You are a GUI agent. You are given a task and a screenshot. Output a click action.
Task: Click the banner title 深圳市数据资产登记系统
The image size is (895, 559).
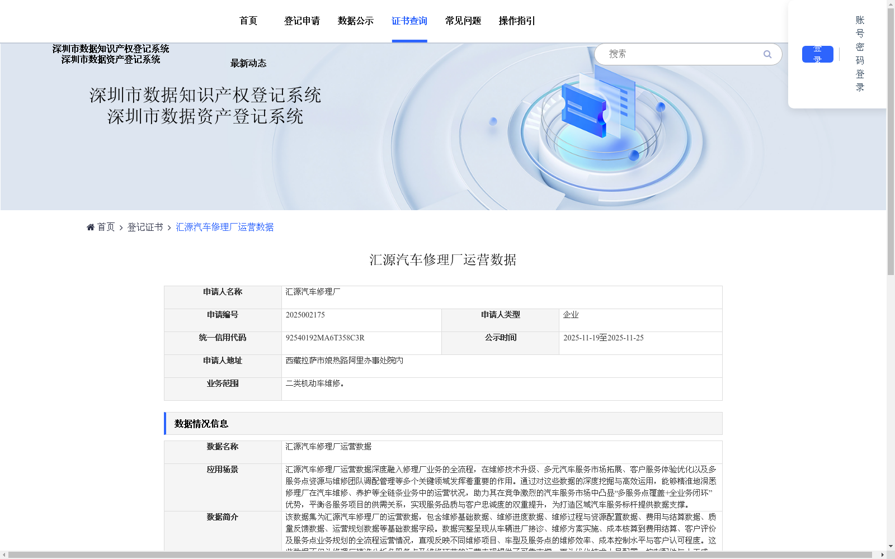click(205, 116)
